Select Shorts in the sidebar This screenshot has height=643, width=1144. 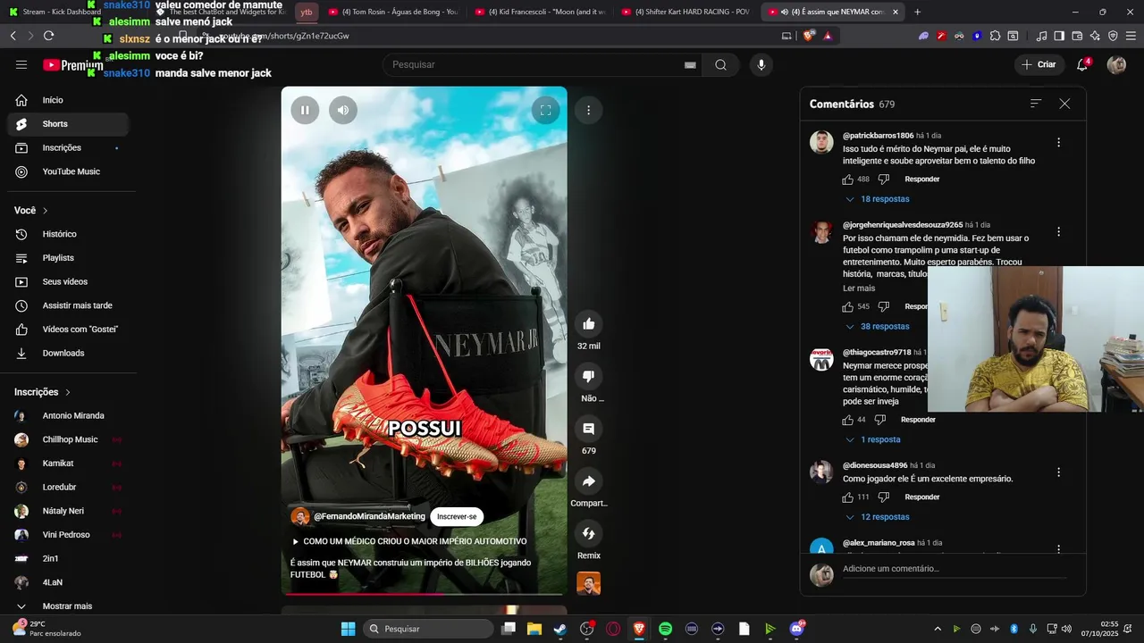pos(67,124)
